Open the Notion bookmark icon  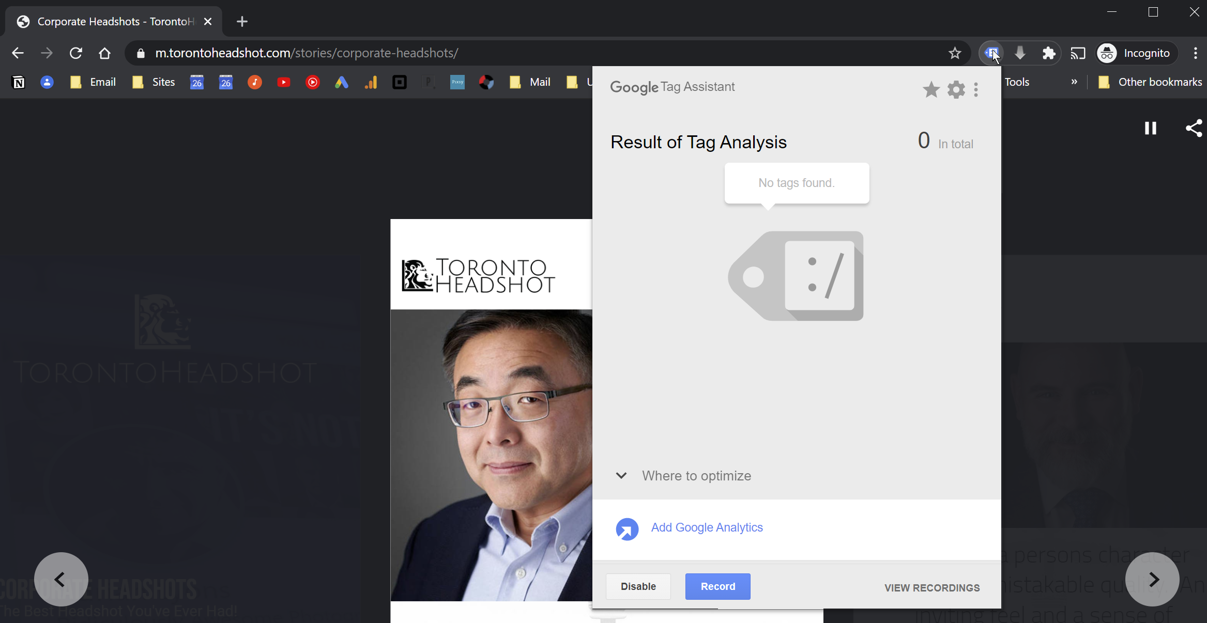coord(19,82)
